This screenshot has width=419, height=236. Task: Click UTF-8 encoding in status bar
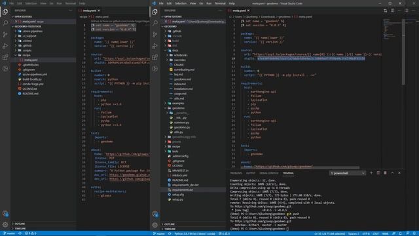pyautogui.click(x=366, y=233)
